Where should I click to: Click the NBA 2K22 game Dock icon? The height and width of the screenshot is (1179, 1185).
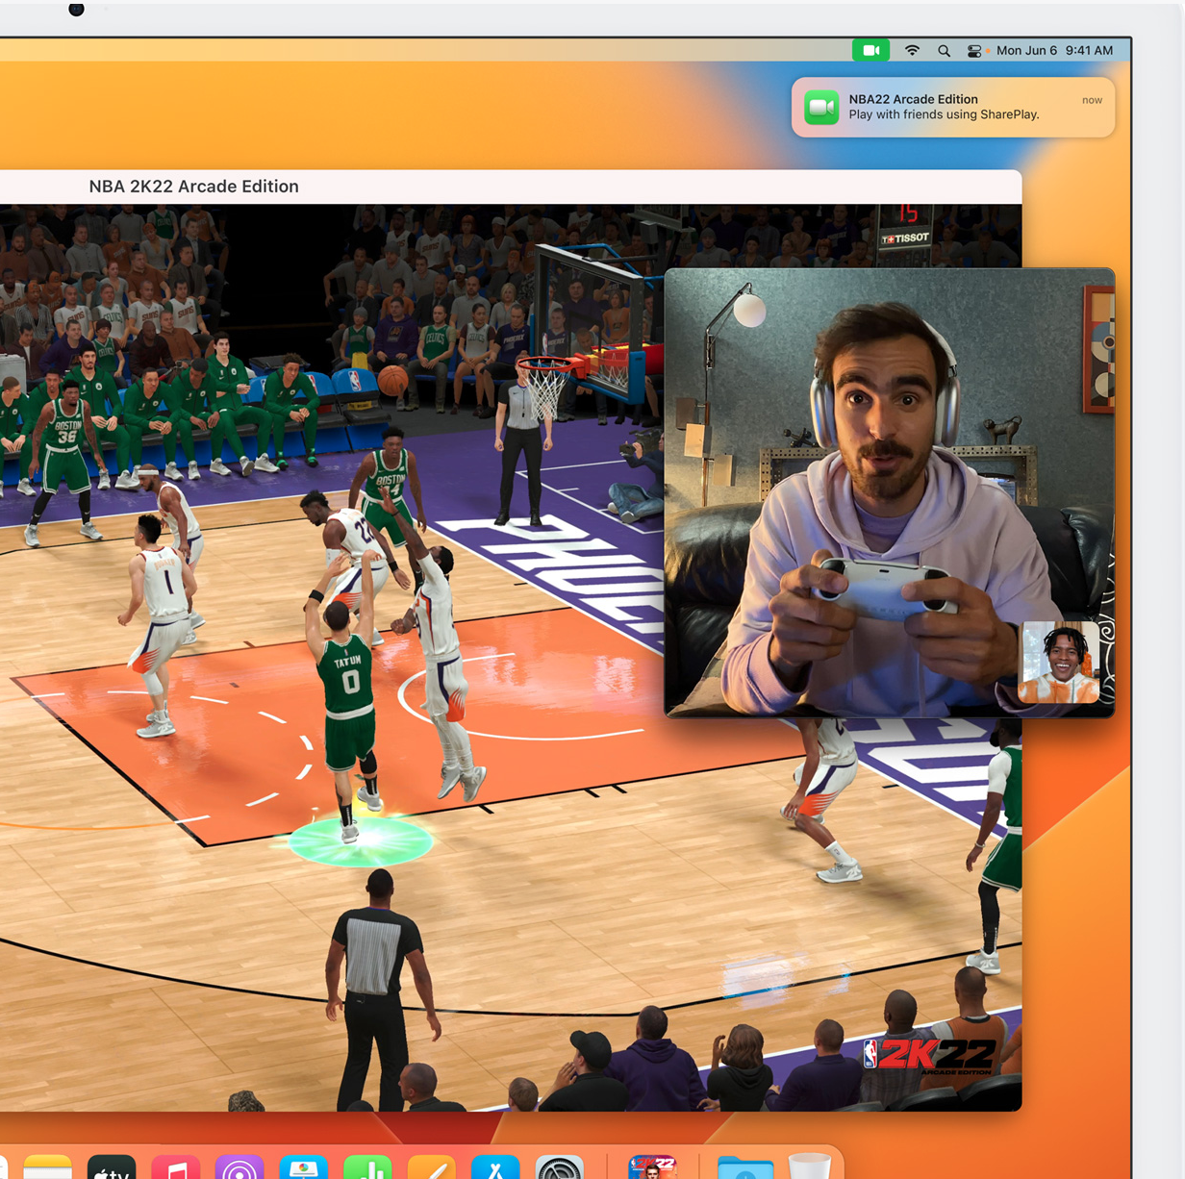pyautogui.click(x=652, y=1166)
